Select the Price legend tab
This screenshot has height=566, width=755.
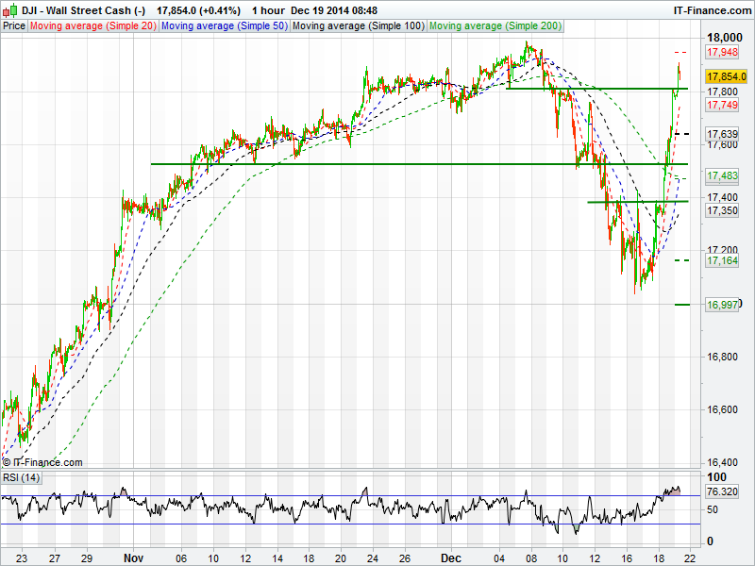point(14,25)
